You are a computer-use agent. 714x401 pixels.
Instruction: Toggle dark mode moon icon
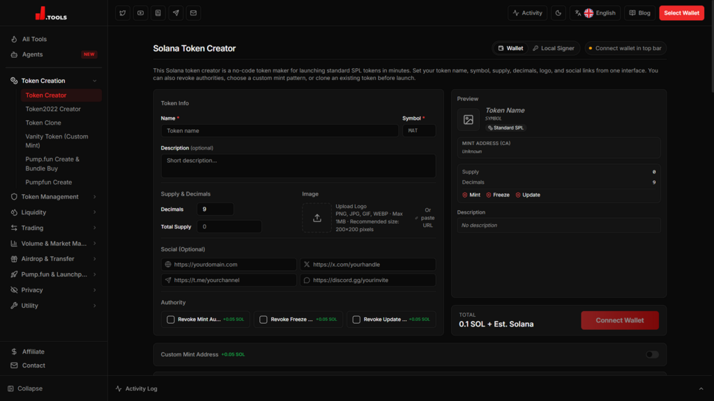pyautogui.click(x=559, y=13)
